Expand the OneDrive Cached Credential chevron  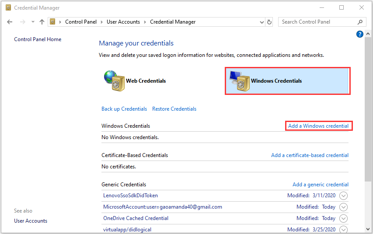pyautogui.click(x=343, y=218)
